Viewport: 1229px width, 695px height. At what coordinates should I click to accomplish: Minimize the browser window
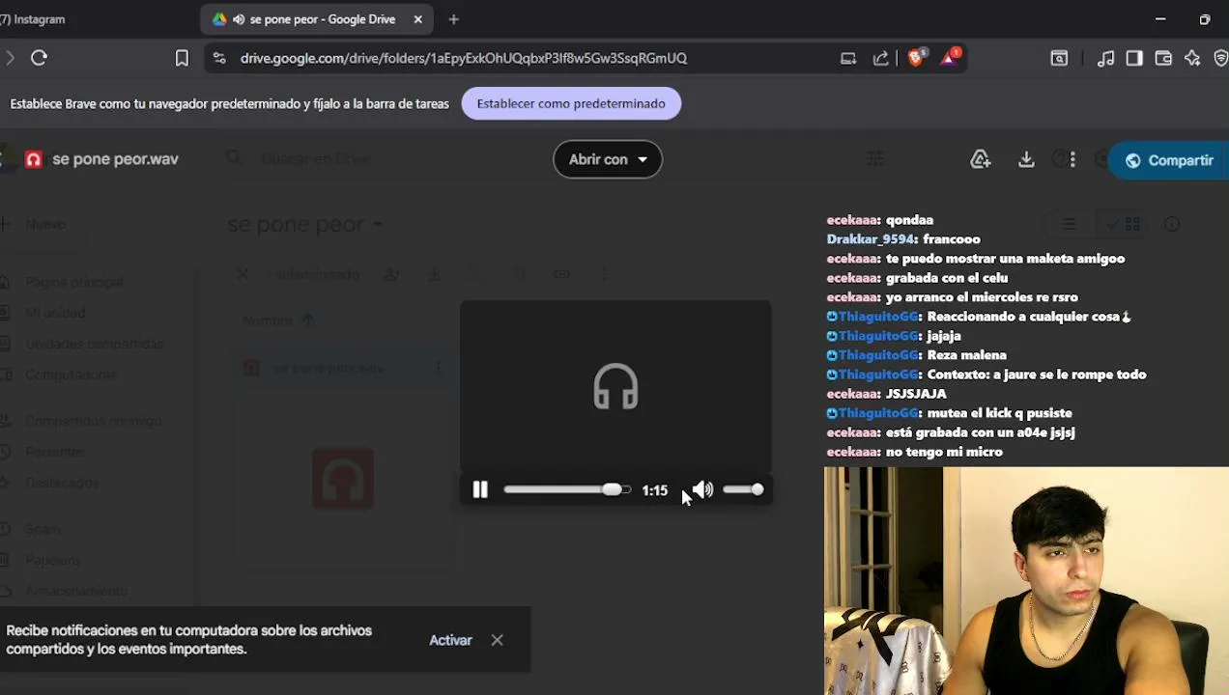coord(1160,19)
